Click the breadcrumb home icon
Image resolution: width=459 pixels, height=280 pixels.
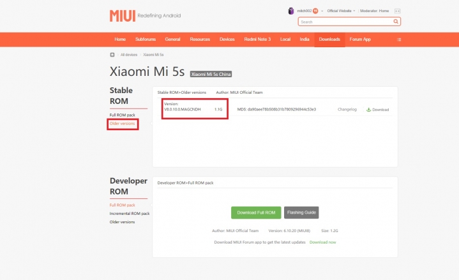(x=112, y=55)
